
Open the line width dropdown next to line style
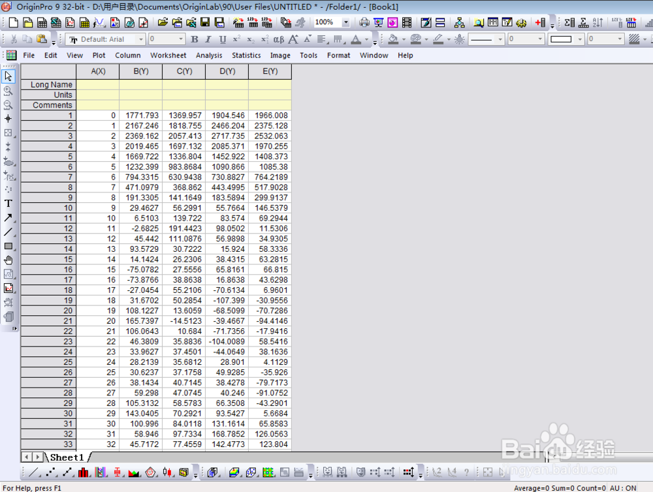[x=540, y=39]
